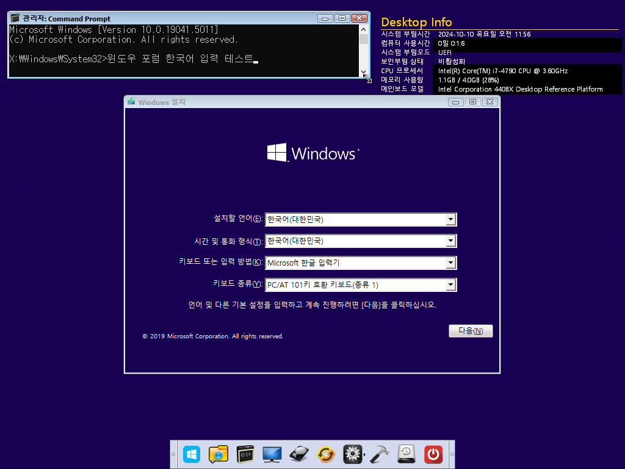Screen dimensions: 625x469
Task: Click the Command Prompt scrollbar up arrow
Action: 364,29
